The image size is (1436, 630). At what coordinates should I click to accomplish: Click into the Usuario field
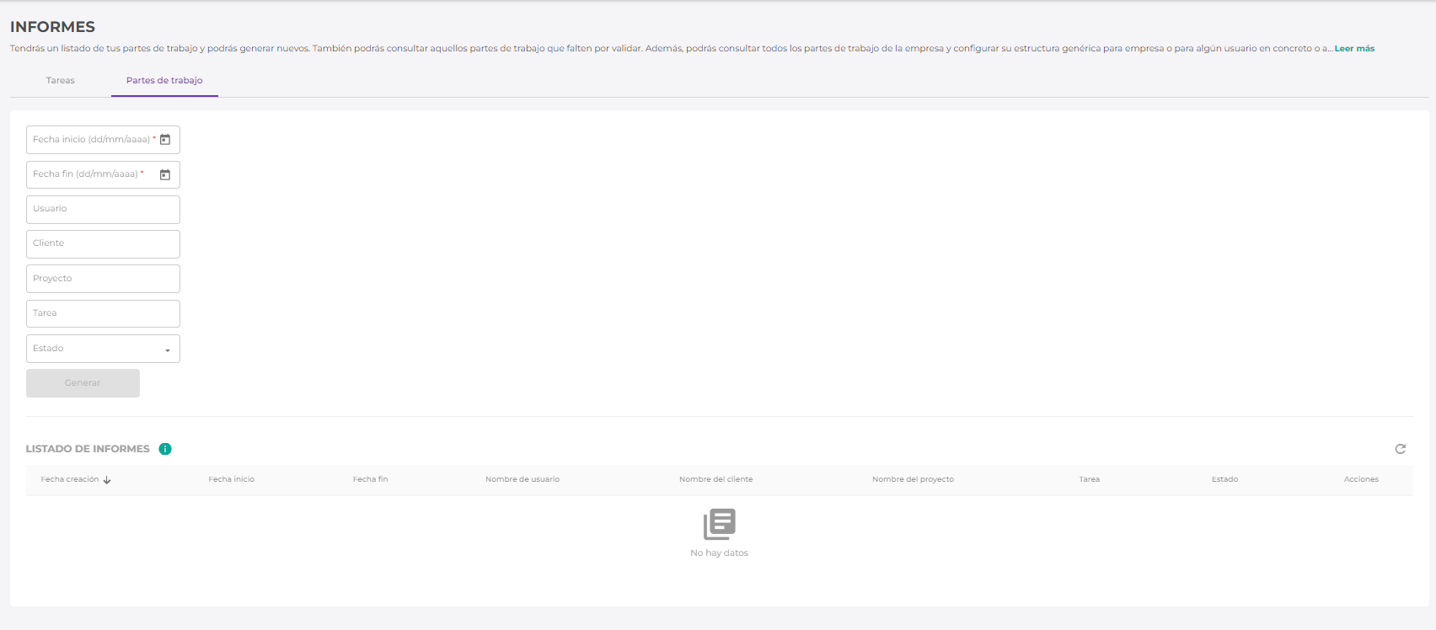[x=103, y=210]
